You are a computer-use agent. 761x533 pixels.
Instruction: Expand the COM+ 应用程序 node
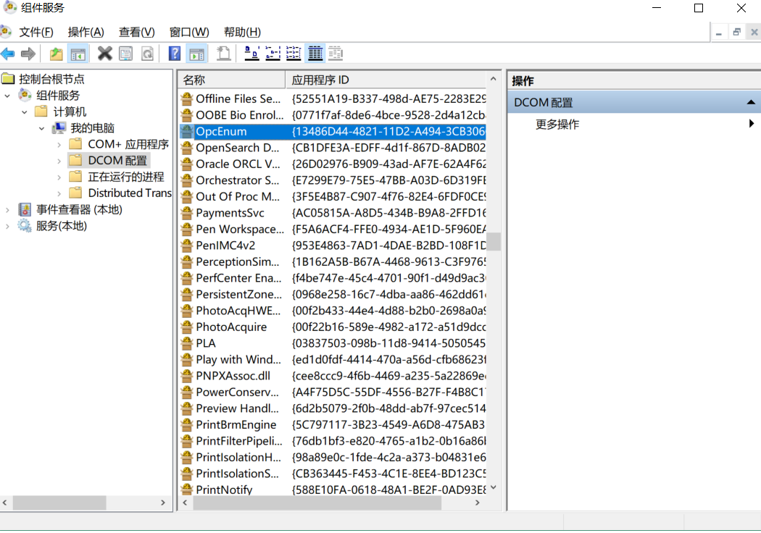tap(59, 145)
